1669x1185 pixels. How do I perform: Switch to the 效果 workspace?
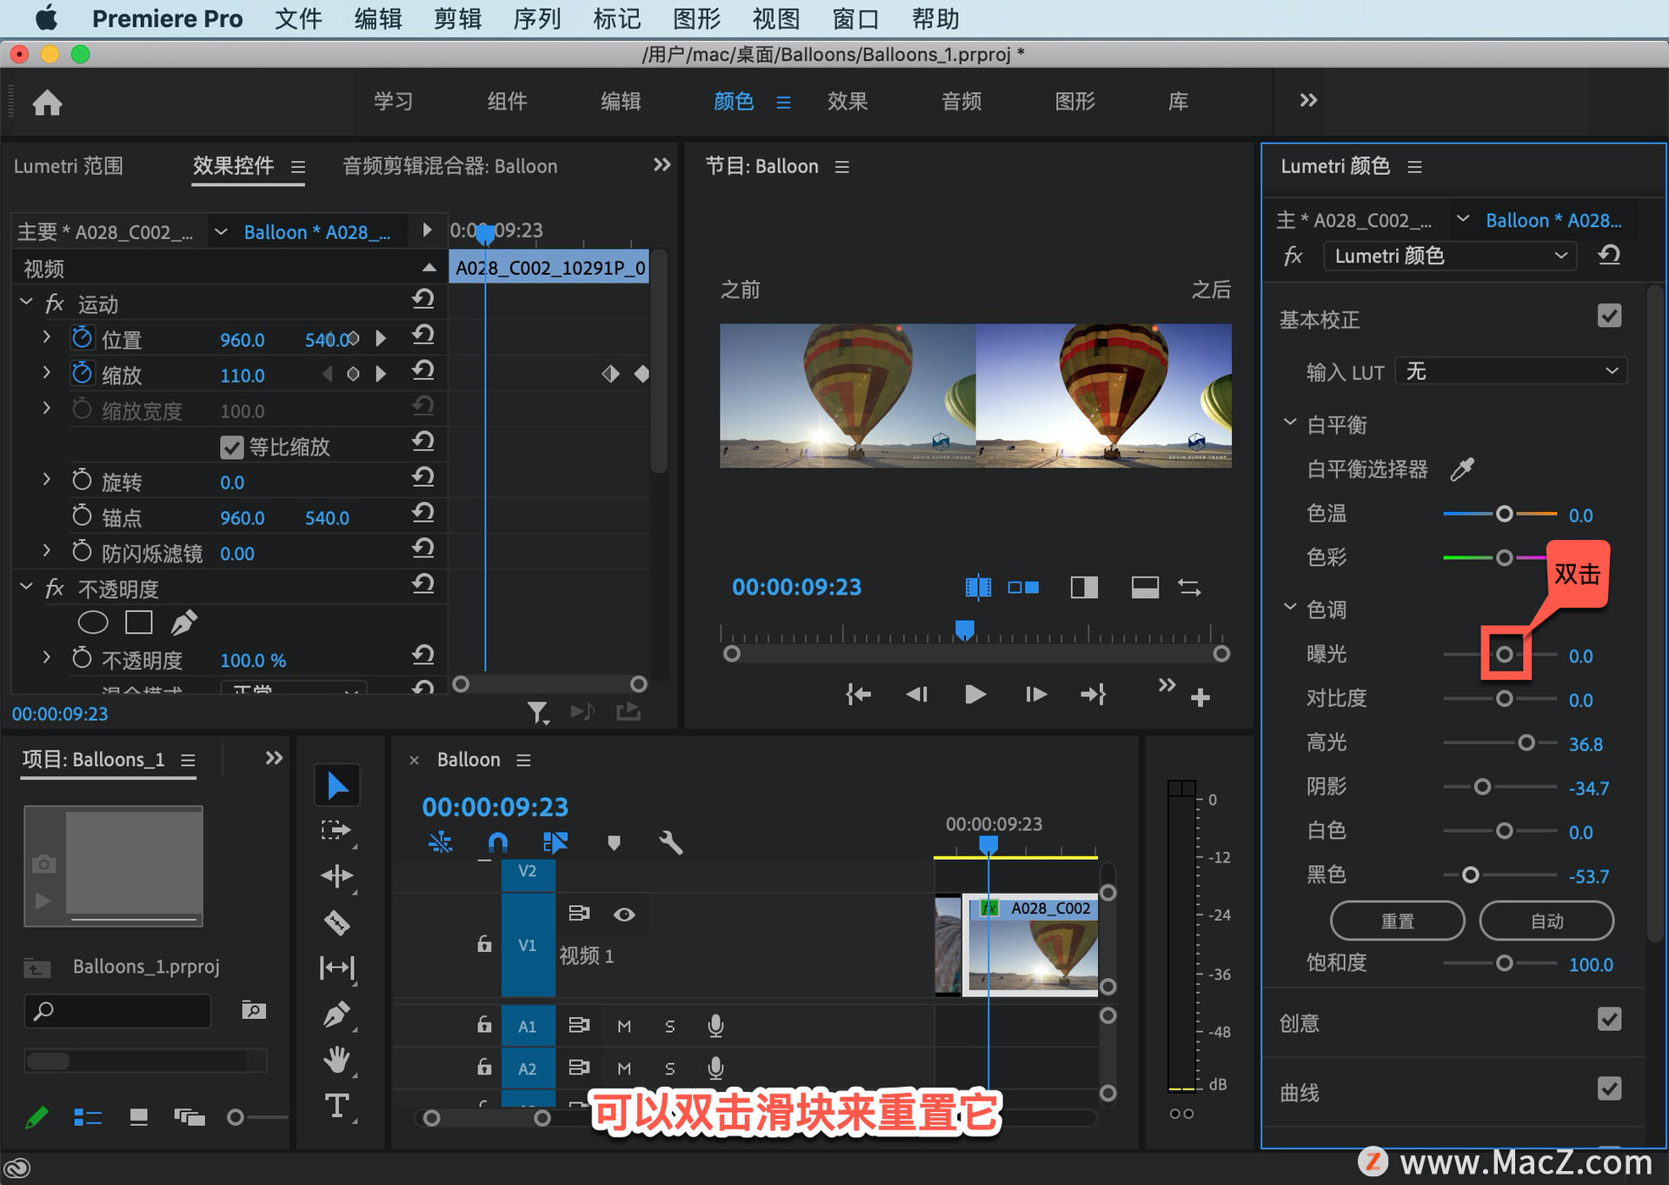point(847,101)
